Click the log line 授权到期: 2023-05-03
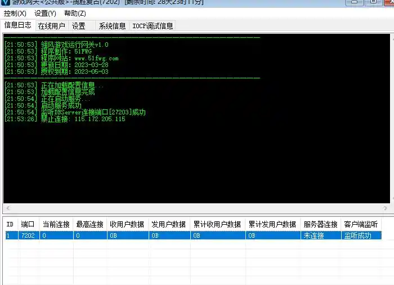 pos(56,72)
